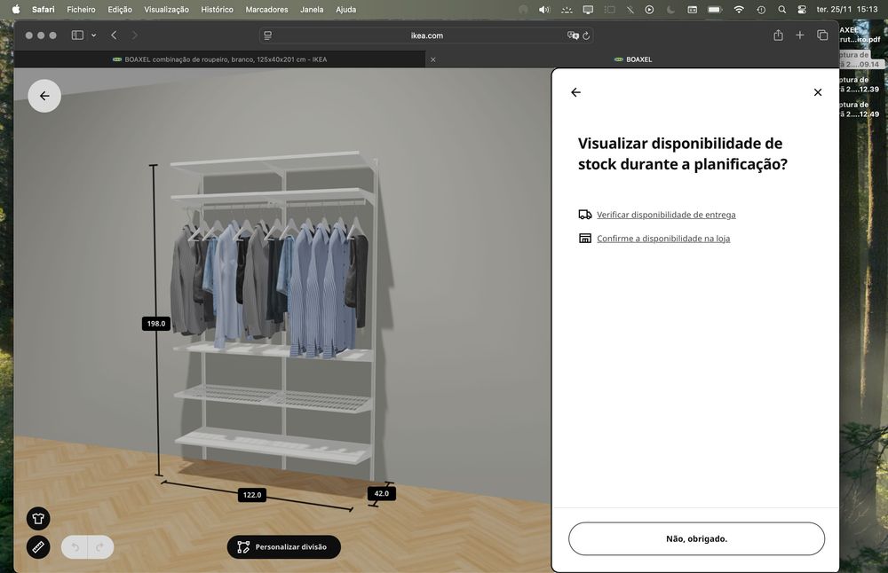Click the store icon beside loja link
Screen dimensions: 888x573
[585, 238]
